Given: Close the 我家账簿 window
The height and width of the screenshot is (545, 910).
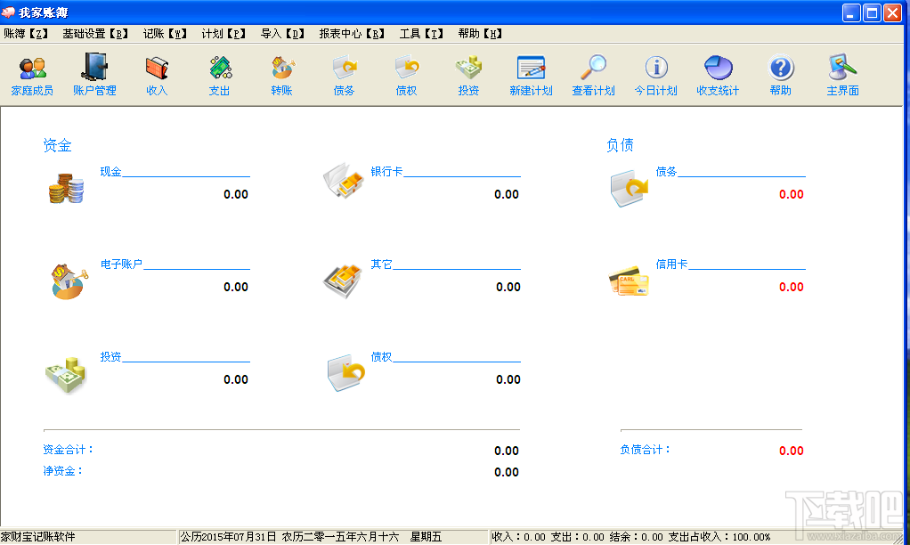Looking at the screenshot, I should (x=892, y=12).
